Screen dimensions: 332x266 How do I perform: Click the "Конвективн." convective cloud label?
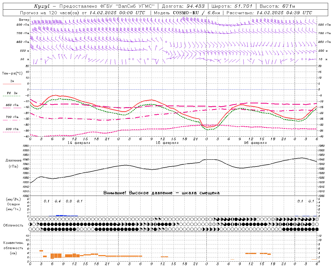coord(13,243)
